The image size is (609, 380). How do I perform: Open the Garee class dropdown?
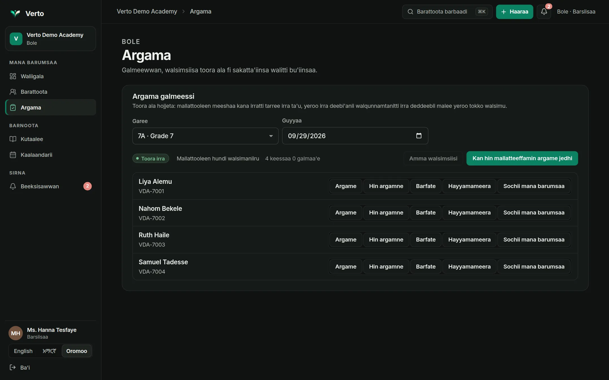pyautogui.click(x=205, y=136)
